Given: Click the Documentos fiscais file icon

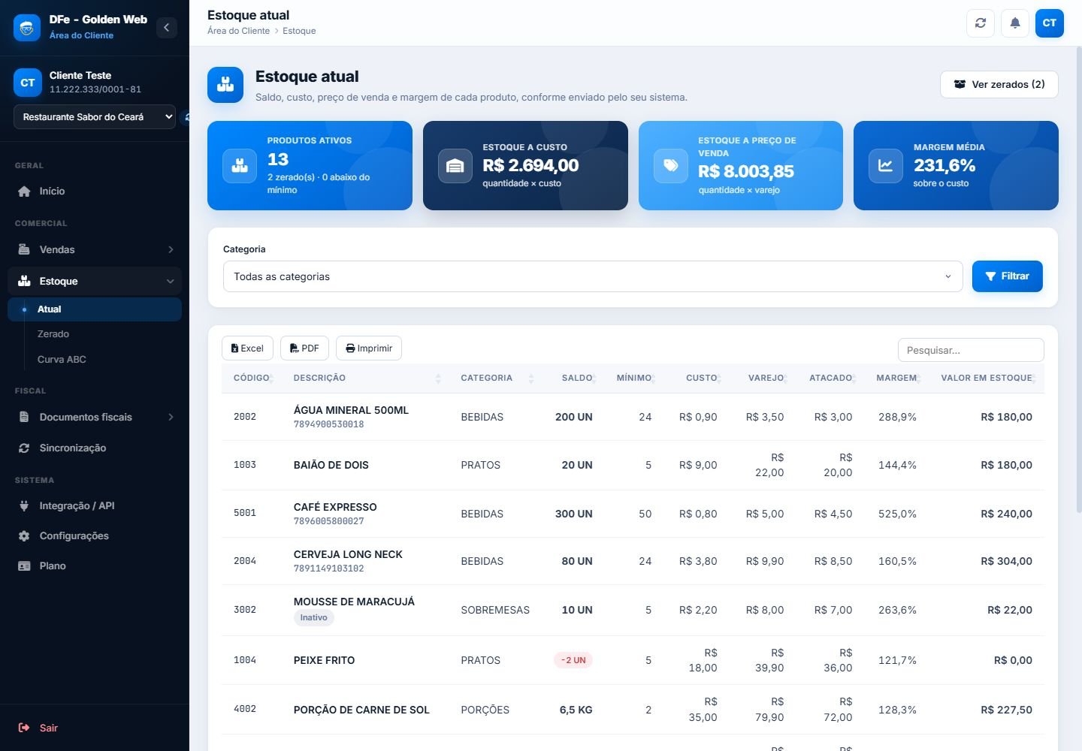Looking at the screenshot, I should tap(24, 417).
